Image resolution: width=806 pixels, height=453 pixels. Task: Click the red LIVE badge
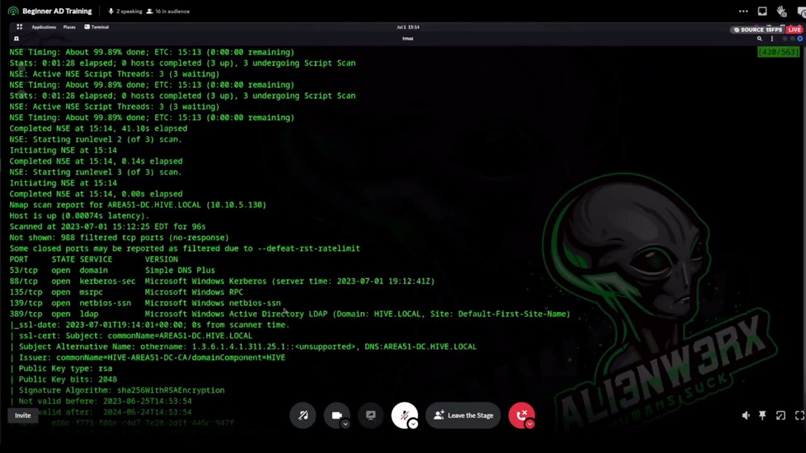(x=794, y=30)
